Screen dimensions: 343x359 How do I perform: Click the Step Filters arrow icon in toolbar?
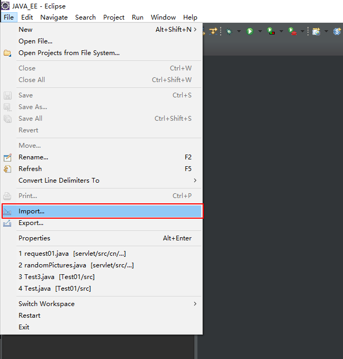click(x=213, y=31)
